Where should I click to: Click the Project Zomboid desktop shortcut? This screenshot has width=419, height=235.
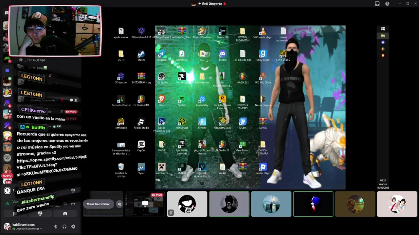202,33
